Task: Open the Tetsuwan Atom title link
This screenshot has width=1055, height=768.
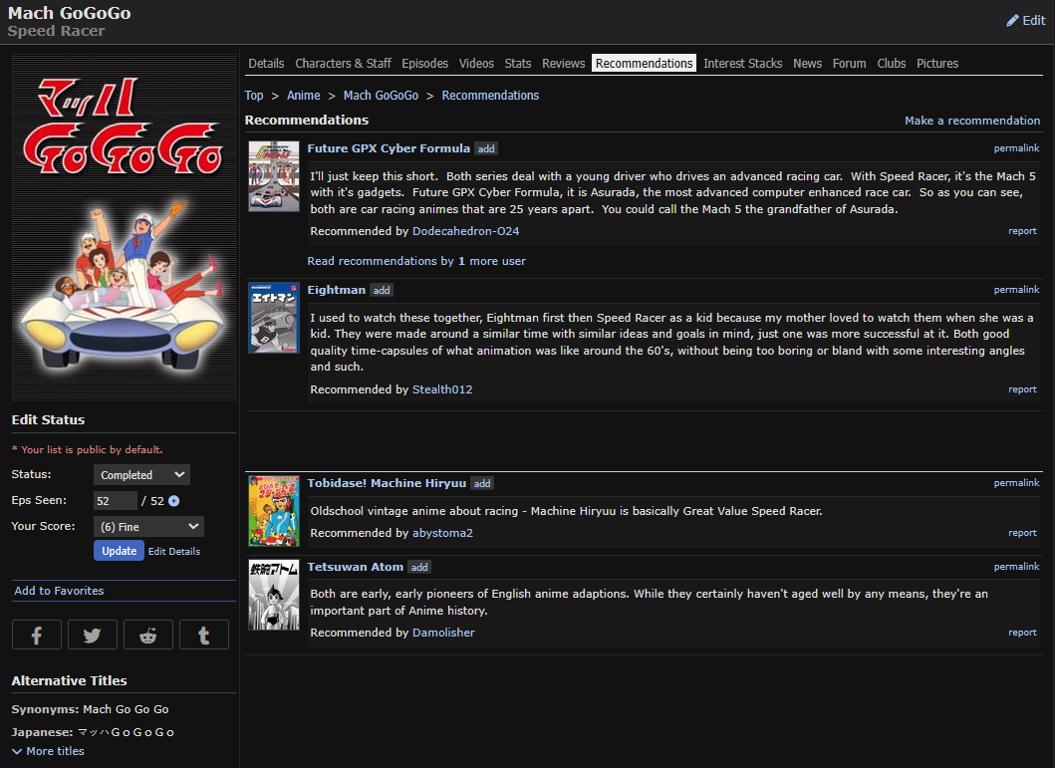Action: (x=356, y=567)
